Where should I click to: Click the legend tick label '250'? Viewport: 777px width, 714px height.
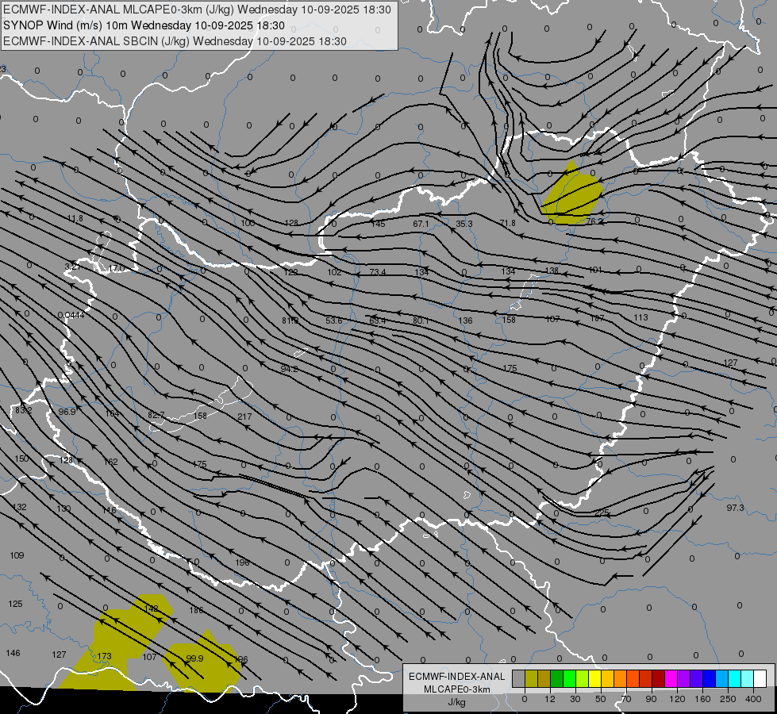[729, 699]
